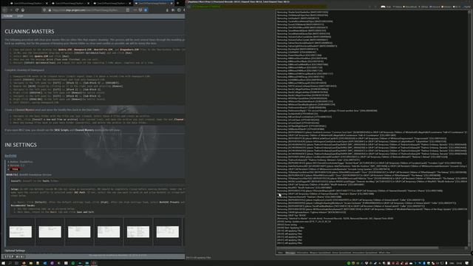
Task: Switch to the View tab in xEdit
Action: [280, 253]
